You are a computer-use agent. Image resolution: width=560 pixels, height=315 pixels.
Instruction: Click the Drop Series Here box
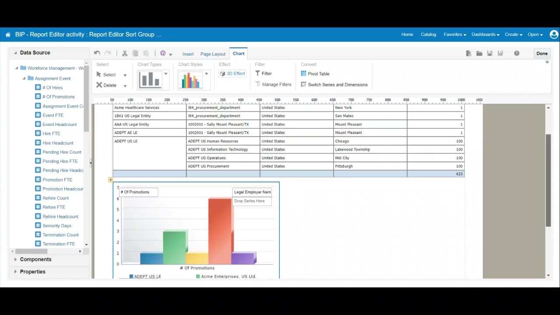pos(252,201)
